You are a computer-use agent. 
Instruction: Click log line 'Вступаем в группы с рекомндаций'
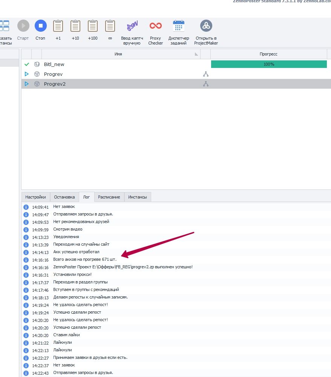coord(86,289)
